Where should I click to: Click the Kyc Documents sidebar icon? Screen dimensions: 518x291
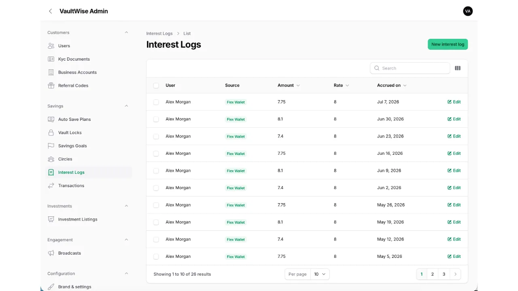click(51, 59)
